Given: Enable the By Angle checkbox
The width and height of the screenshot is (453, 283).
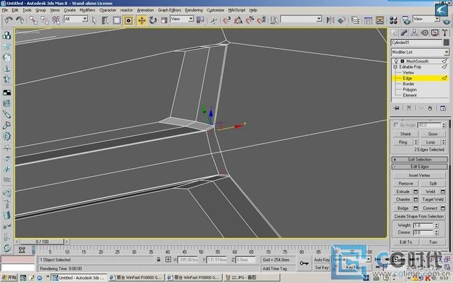Looking at the screenshot, I should pyautogui.click(x=396, y=125).
